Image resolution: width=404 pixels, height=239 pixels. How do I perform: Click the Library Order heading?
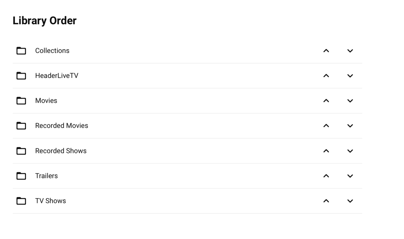pos(45,20)
